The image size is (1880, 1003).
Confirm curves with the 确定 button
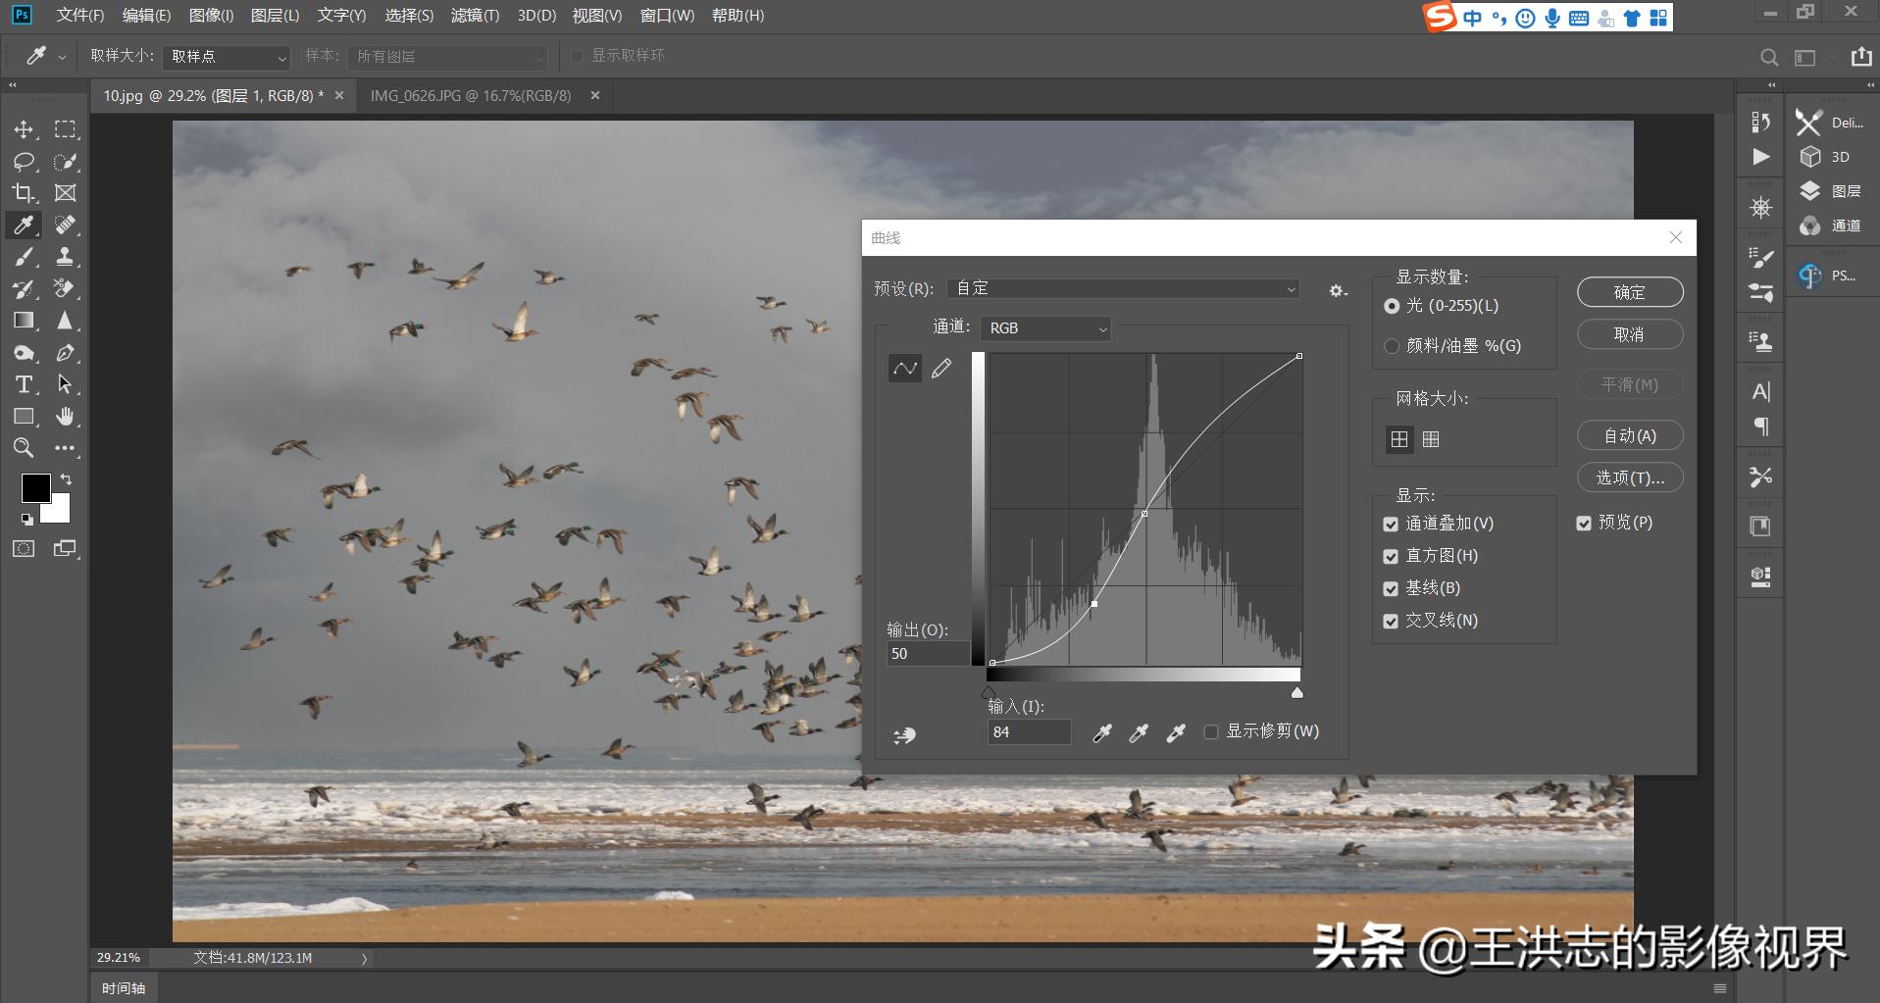[x=1629, y=291]
